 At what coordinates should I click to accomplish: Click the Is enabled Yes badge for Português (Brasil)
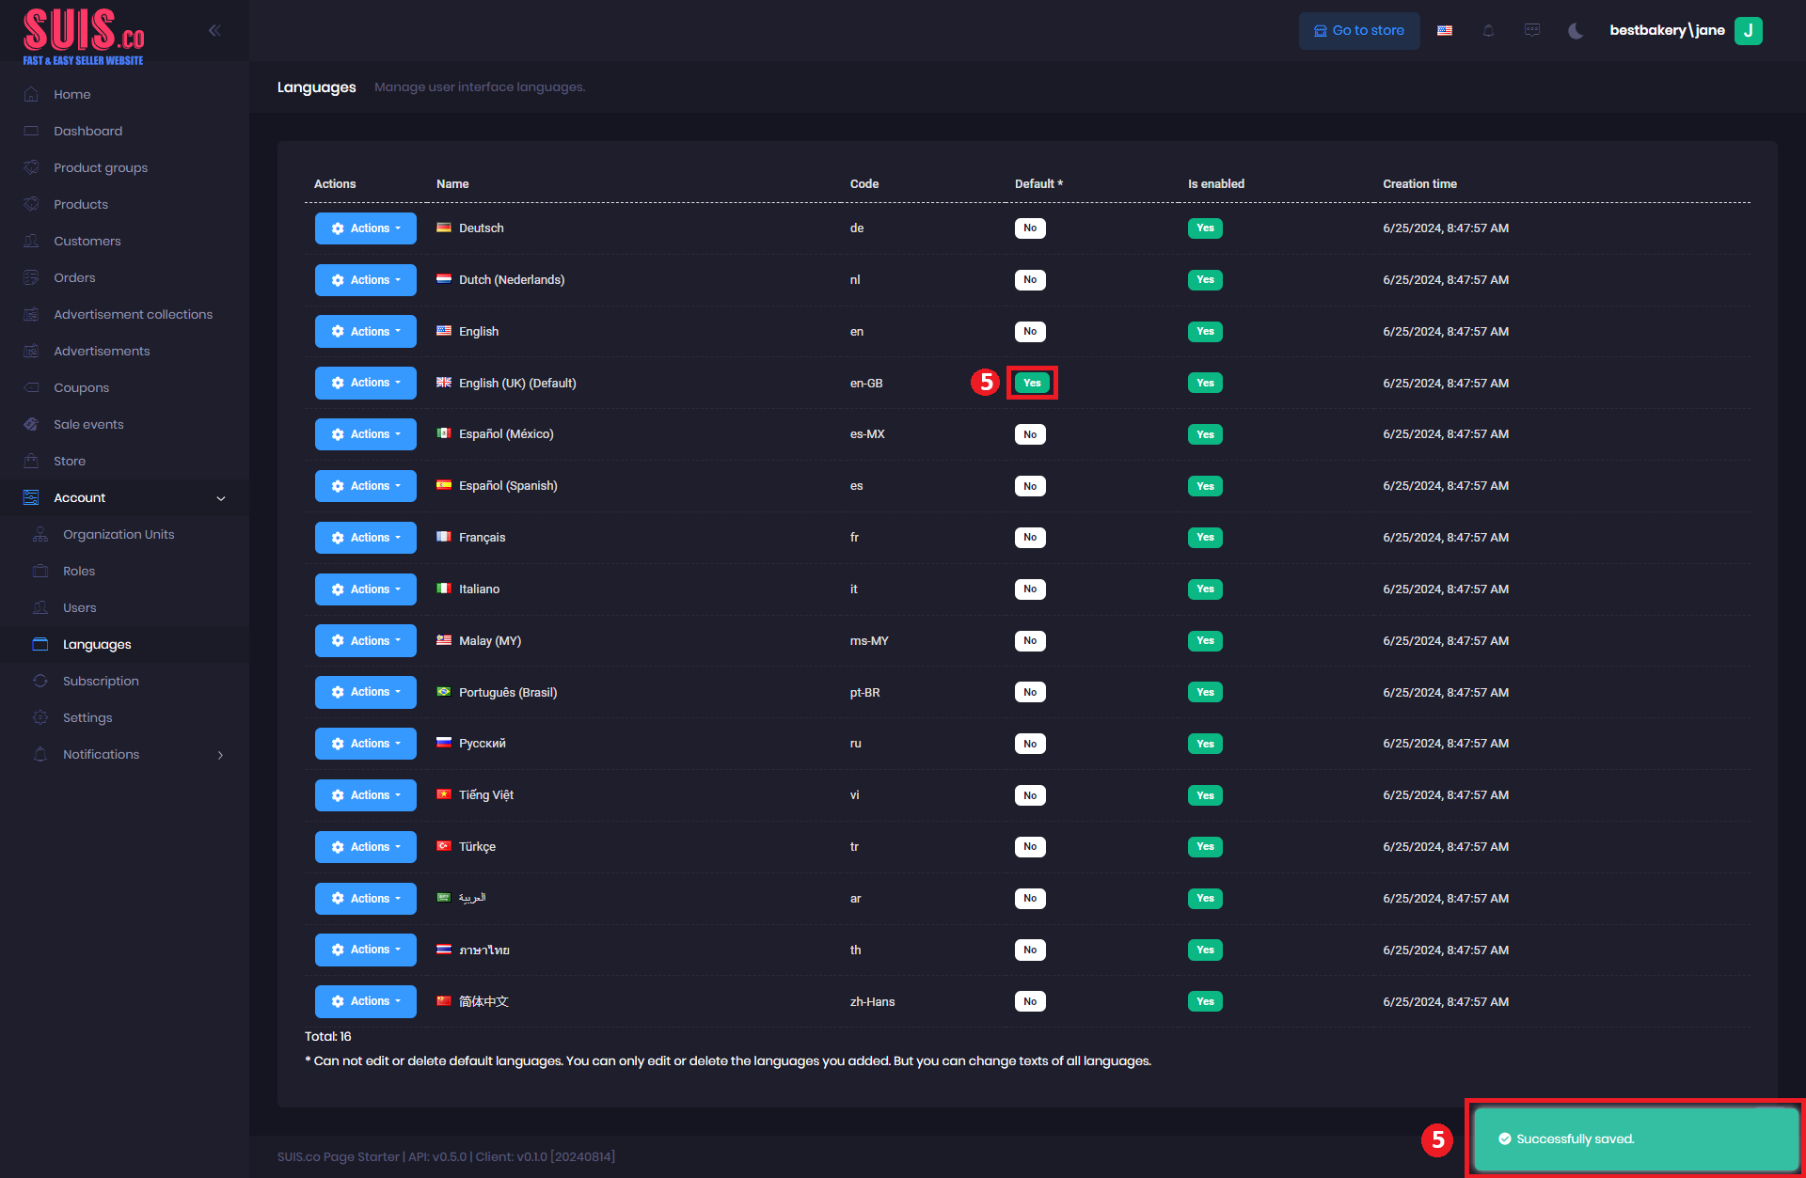pyautogui.click(x=1205, y=692)
